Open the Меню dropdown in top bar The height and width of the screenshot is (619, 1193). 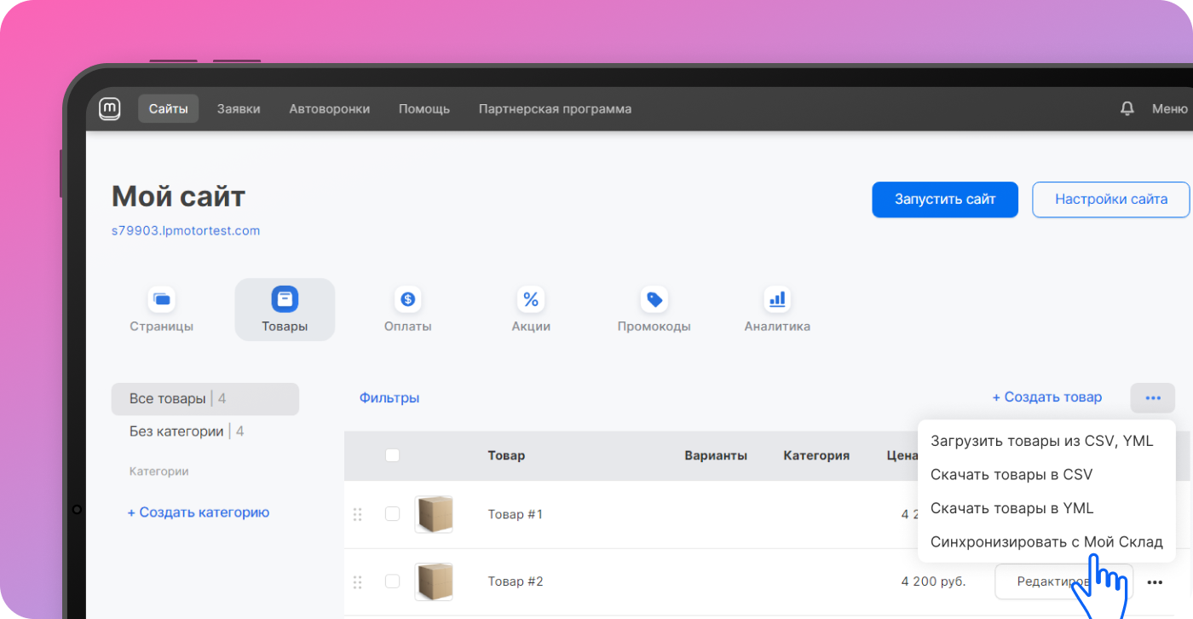(x=1170, y=109)
